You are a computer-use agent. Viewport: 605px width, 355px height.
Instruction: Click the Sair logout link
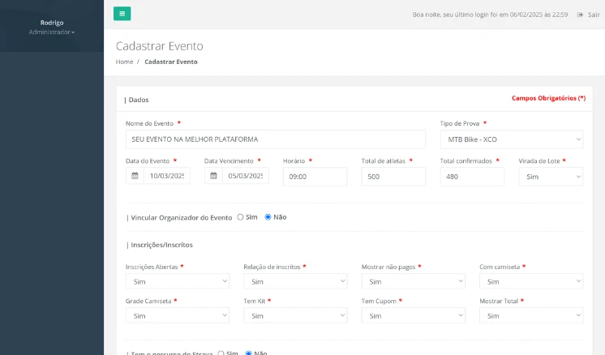(x=594, y=15)
